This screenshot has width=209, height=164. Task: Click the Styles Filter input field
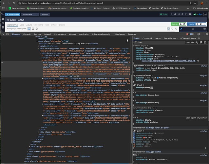coord(157,42)
